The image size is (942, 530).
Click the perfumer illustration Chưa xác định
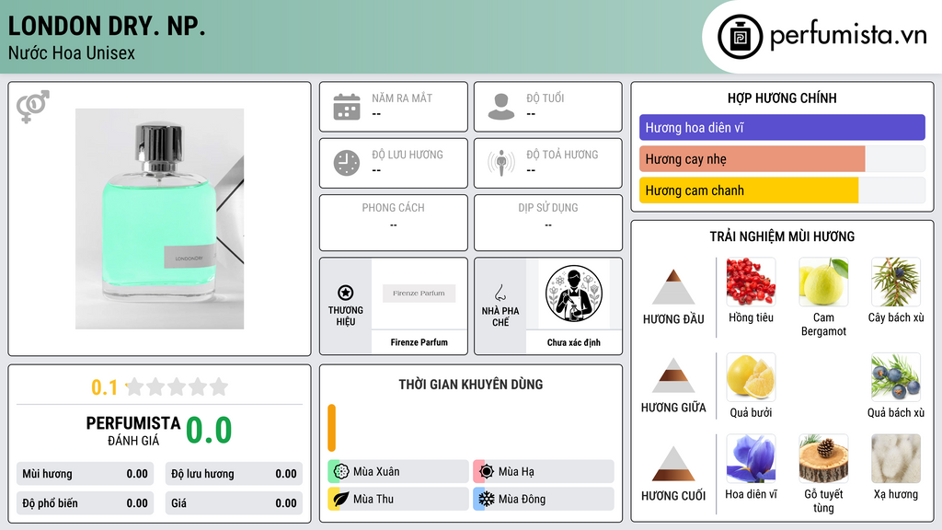pos(574,294)
